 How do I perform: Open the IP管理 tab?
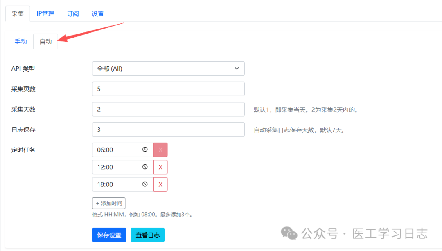tap(45, 13)
